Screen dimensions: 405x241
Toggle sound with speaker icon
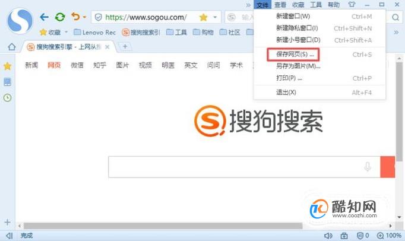(x=328, y=236)
